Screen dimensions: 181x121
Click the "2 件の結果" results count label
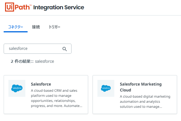tap(22, 61)
